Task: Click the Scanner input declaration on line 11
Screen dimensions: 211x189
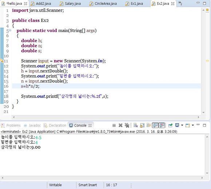Action: (x=63, y=61)
